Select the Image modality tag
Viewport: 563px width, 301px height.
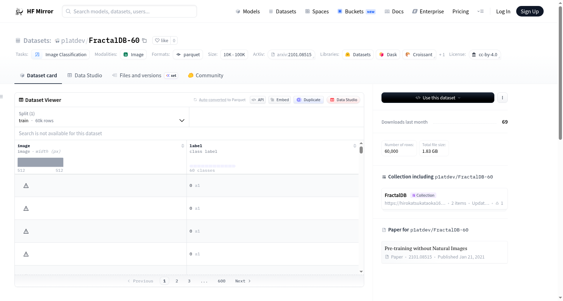click(133, 54)
